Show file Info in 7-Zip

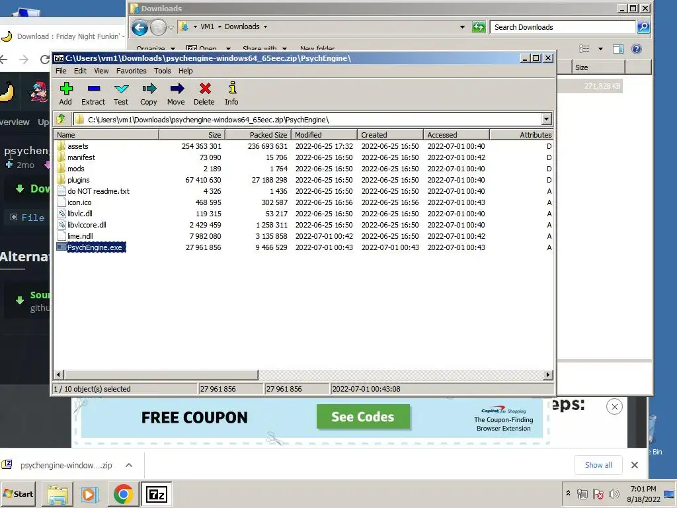[231, 94]
